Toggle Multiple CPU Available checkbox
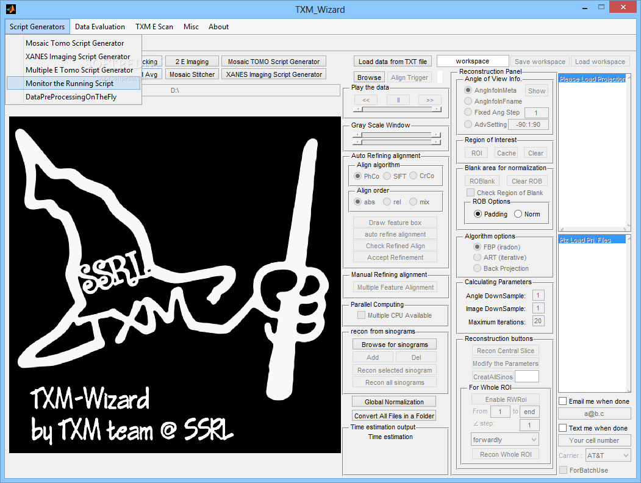This screenshot has width=641, height=483. pos(362,315)
